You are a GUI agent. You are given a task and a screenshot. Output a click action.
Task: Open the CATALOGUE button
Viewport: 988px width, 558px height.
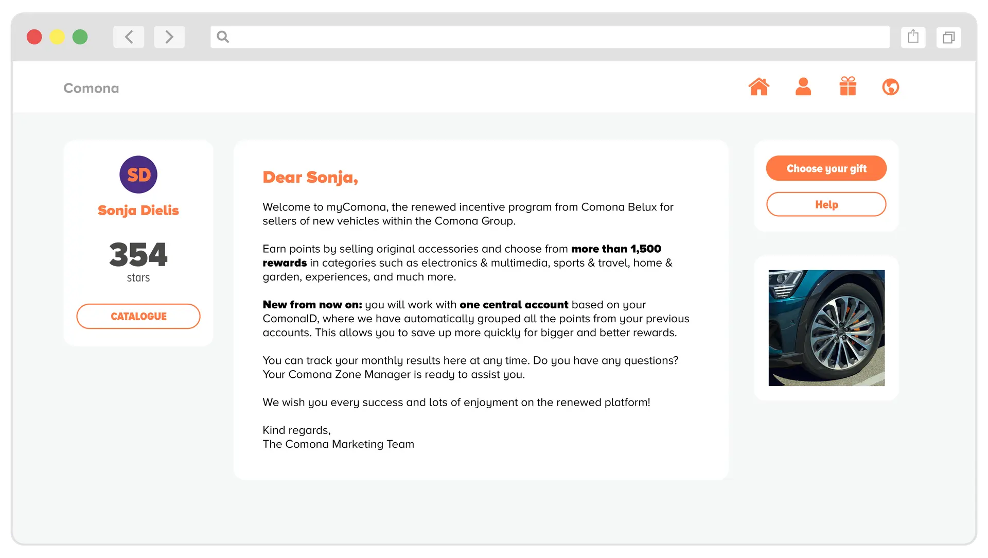(x=138, y=316)
